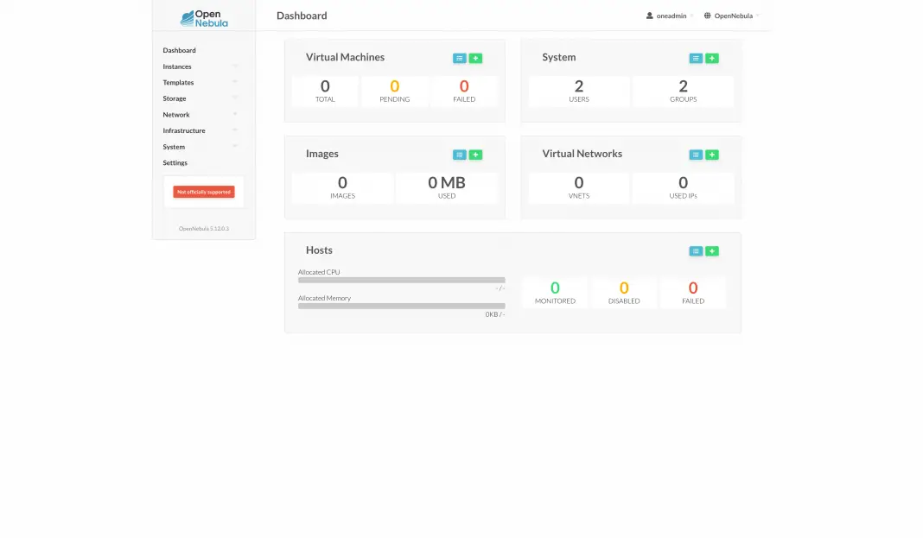The height and width of the screenshot is (538, 923).
Task: Expand the Instances sidebar menu
Action: [178, 66]
